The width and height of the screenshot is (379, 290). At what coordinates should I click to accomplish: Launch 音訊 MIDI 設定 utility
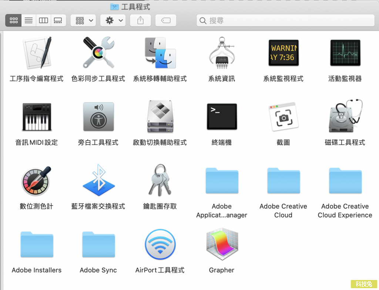36,117
